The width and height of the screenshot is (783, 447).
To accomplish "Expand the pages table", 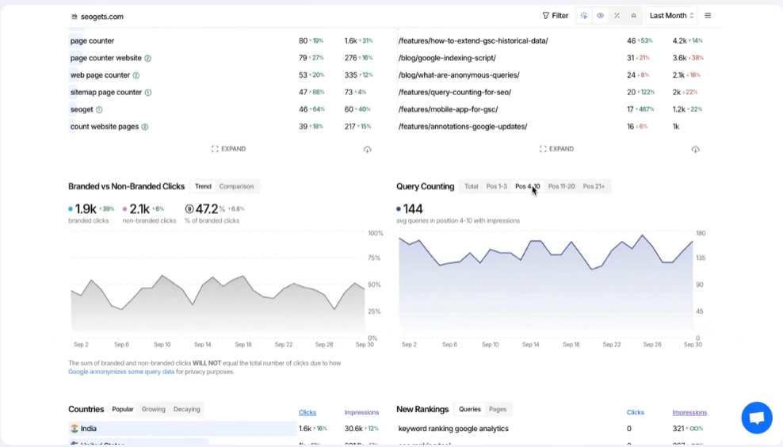I will pos(556,149).
